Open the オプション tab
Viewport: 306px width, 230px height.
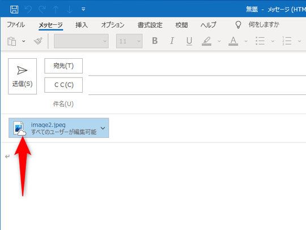pos(113,25)
